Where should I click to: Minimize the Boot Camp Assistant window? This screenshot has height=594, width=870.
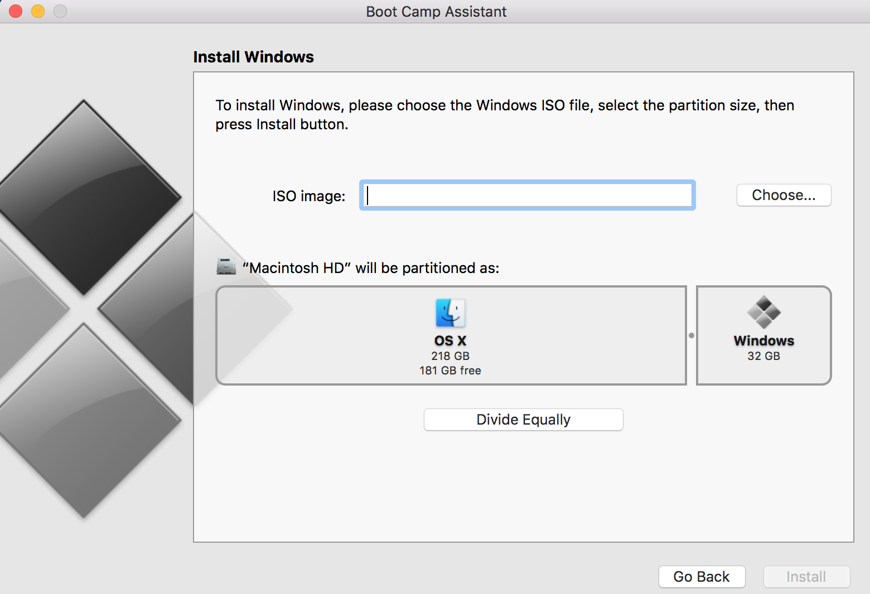[38, 11]
